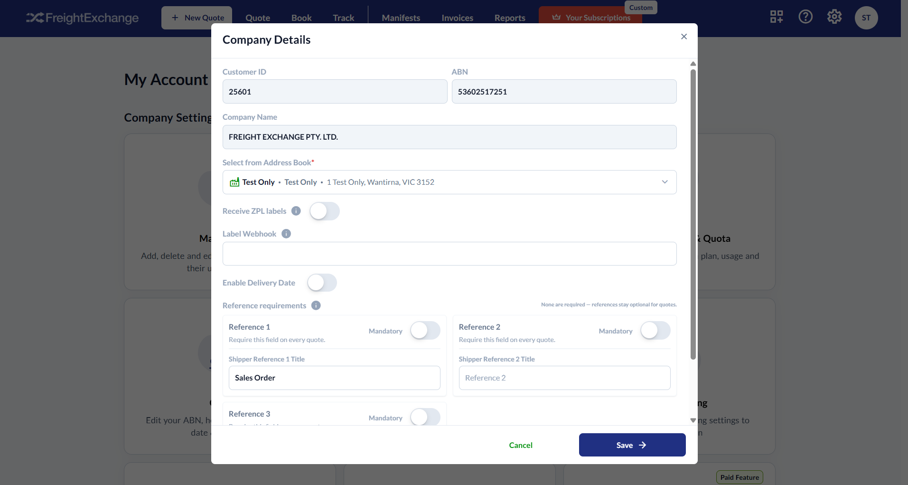This screenshot has height=485, width=908.
Task: Click the address book factory icon
Action: [234, 182]
